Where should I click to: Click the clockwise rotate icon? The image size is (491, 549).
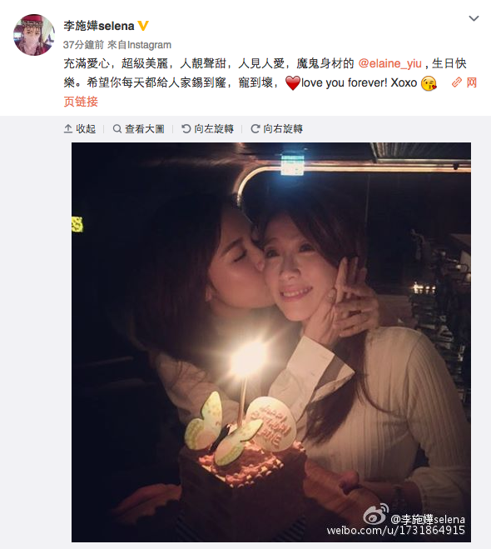pos(255,129)
